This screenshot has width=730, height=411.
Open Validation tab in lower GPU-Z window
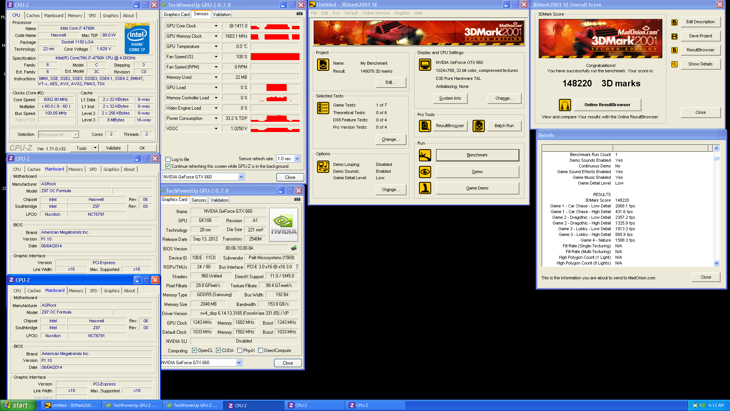point(219,200)
